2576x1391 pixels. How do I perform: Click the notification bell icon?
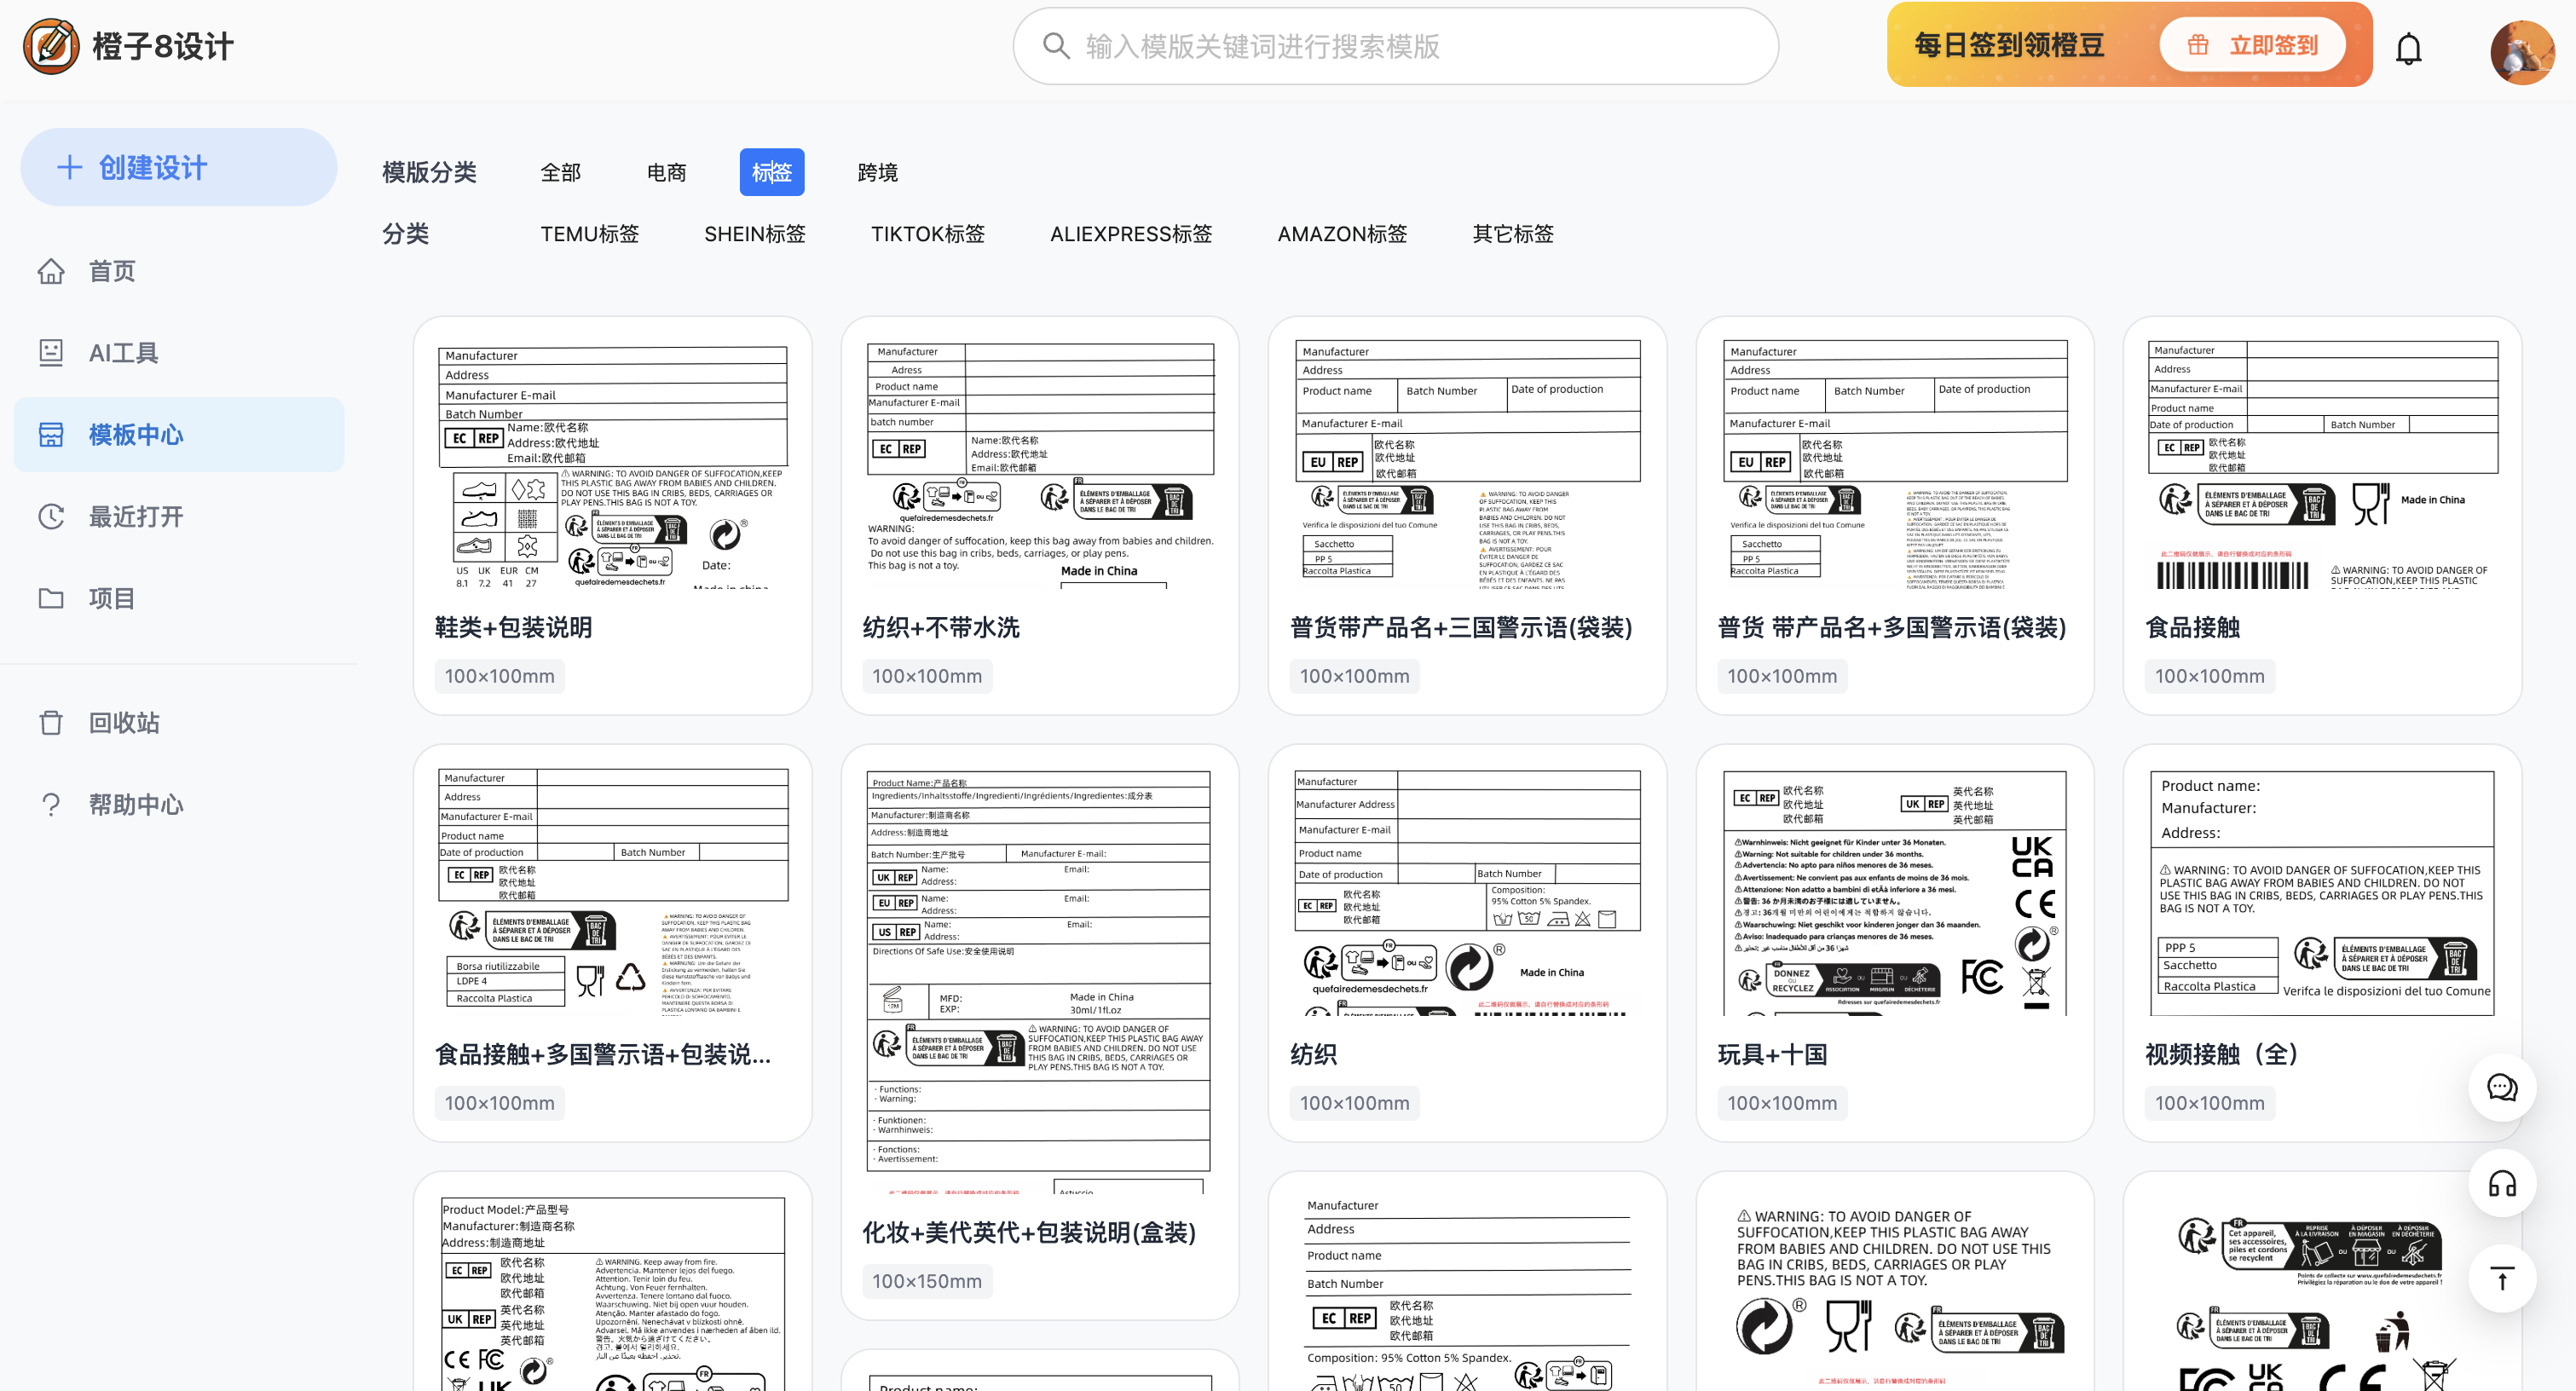click(x=2408, y=48)
